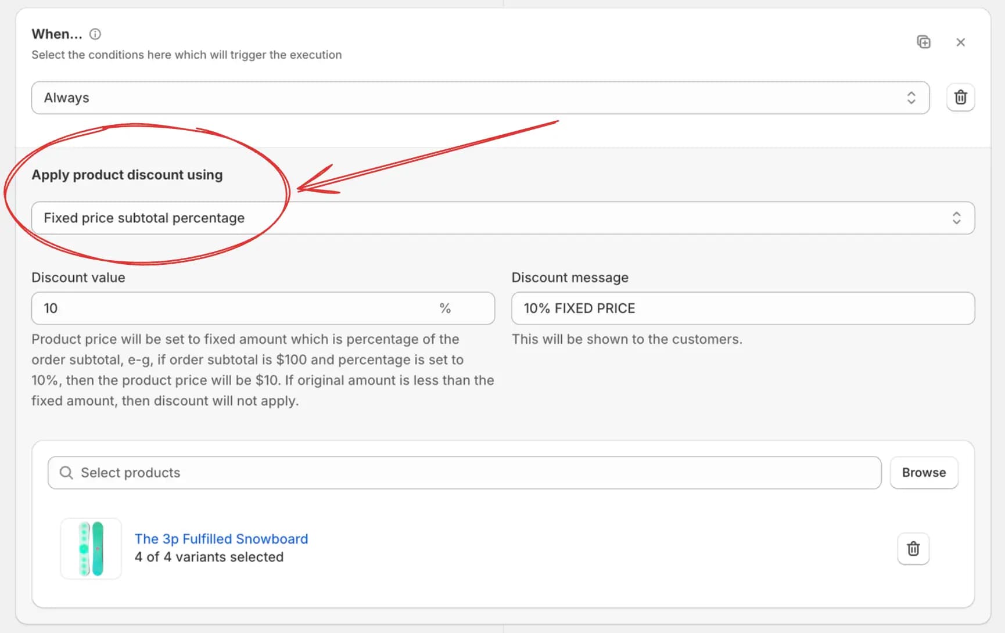Click the 4 of 4 variants selected text
Screen dimensions: 1005x633
(x=209, y=556)
